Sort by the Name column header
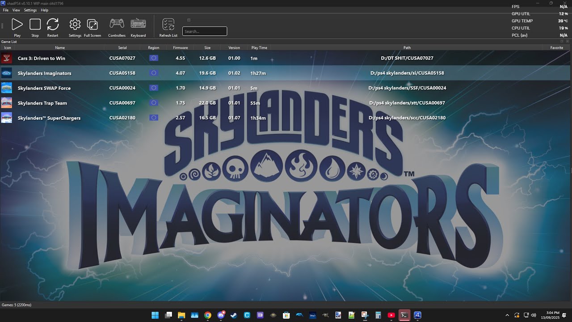Screen dimensions: 572x322 click(60, 47)
